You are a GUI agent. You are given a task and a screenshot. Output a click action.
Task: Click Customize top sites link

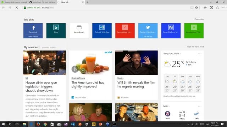(199, 19)
